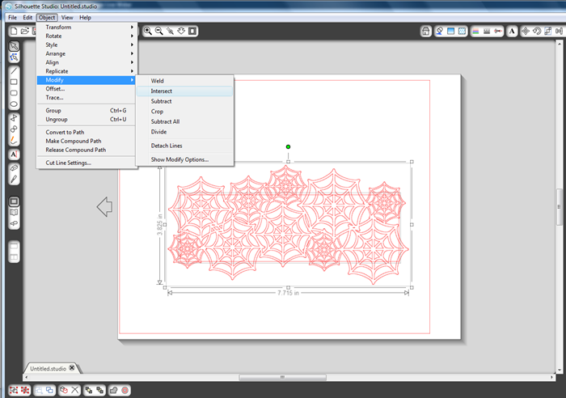Expand the Align submenu
The image size is (566, 398).
coord(86,62)
